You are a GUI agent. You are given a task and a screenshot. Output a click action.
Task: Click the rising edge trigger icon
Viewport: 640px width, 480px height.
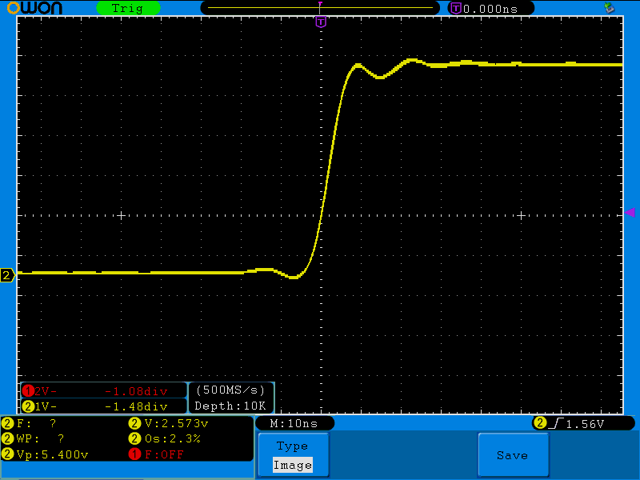click(556, 424)
